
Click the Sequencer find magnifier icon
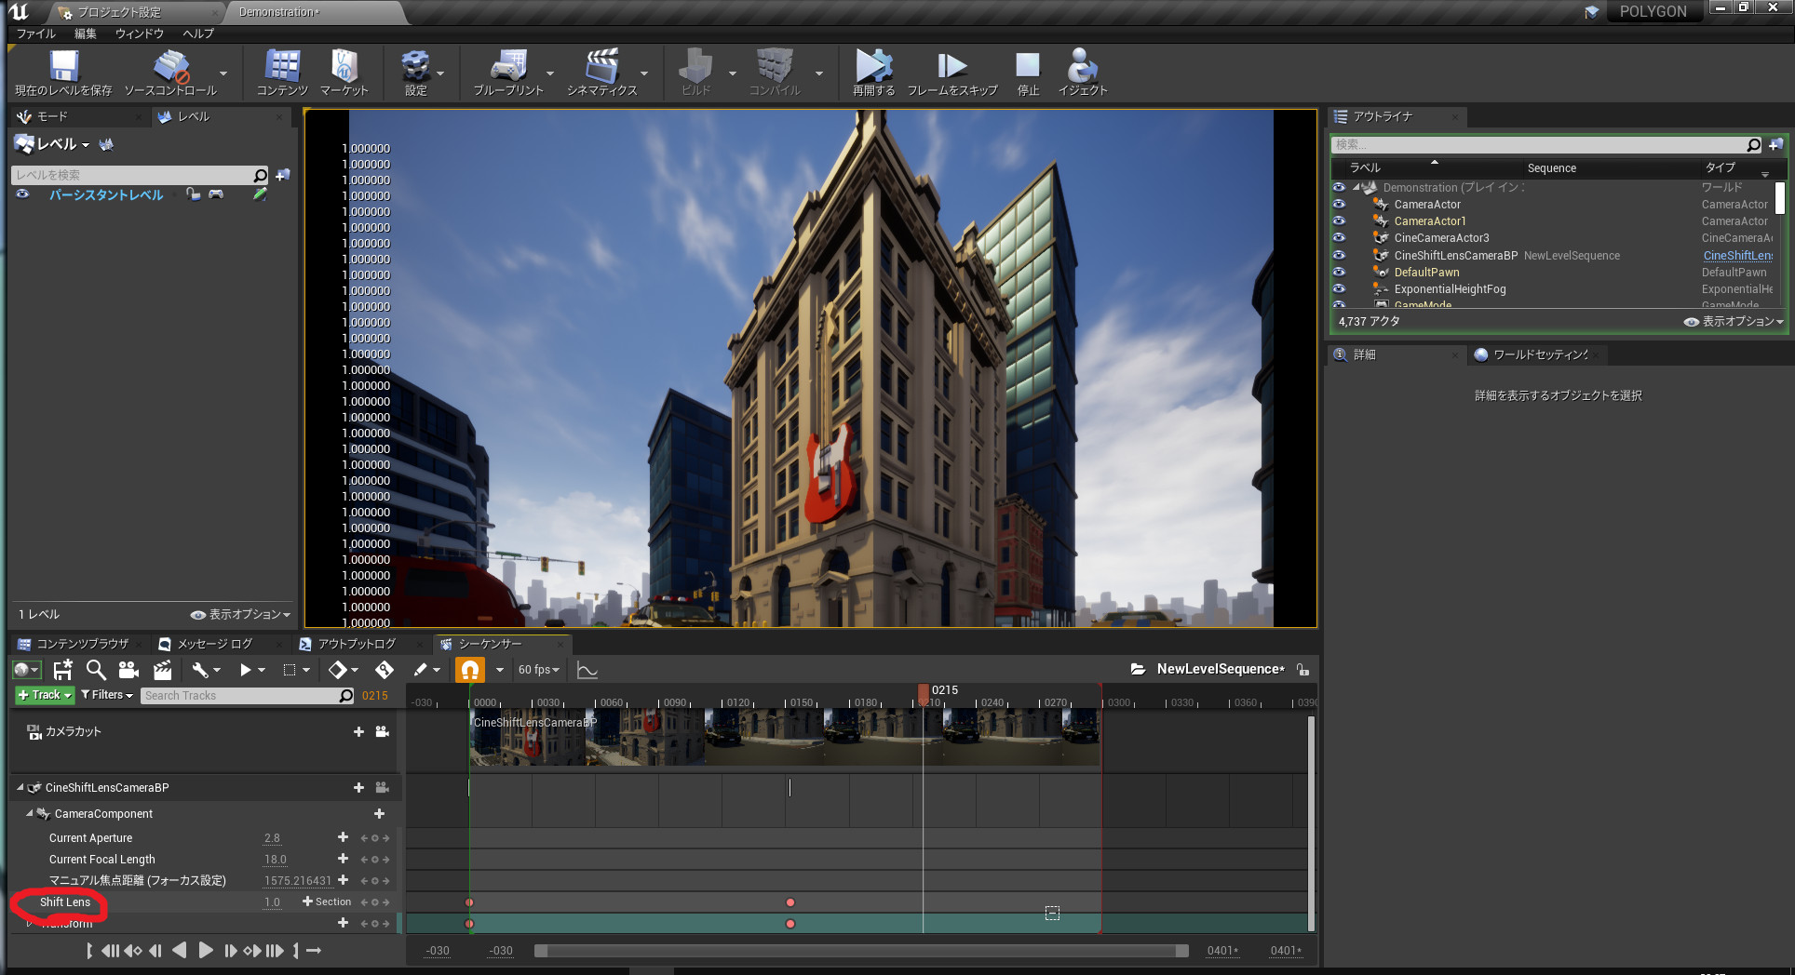coord(96,670)
